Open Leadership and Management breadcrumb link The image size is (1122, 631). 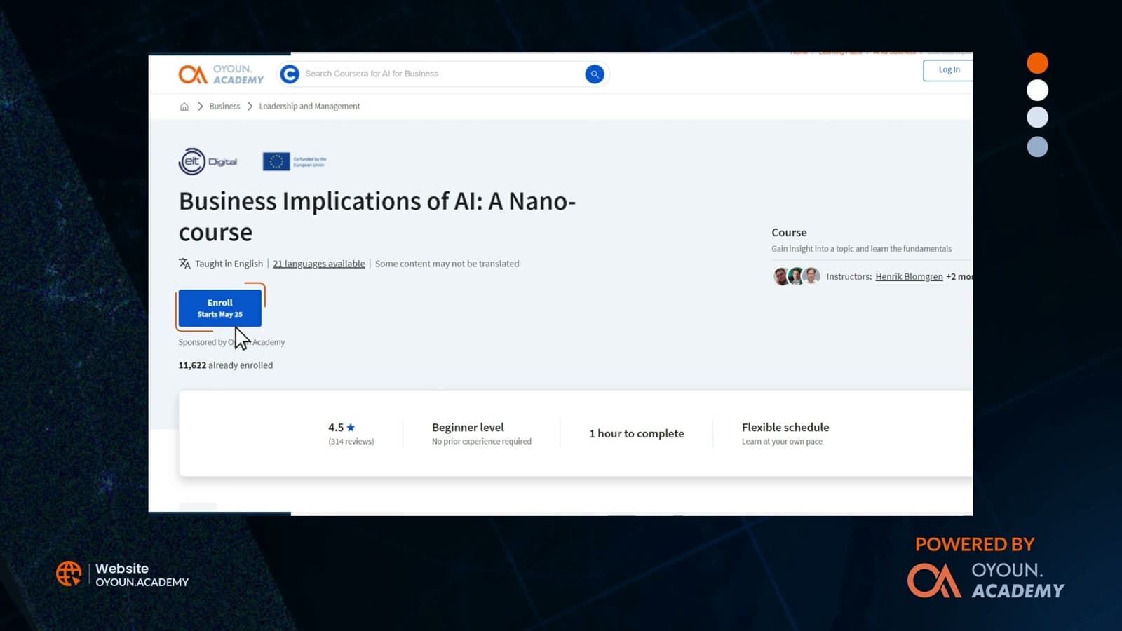click(x=309, y=107)
